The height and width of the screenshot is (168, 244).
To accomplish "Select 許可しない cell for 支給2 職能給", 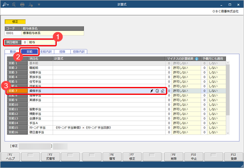I will tap(186, 68).
